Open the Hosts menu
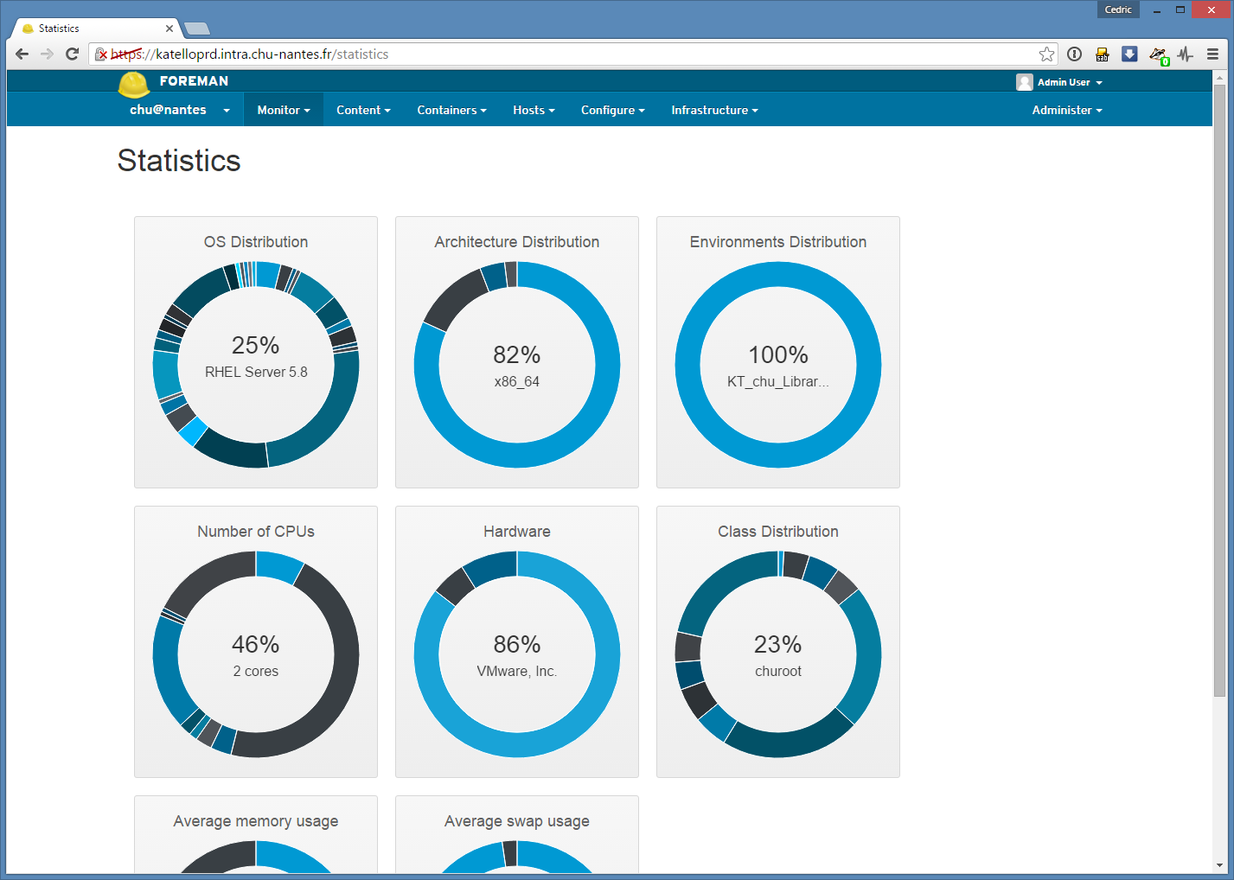 533,110
